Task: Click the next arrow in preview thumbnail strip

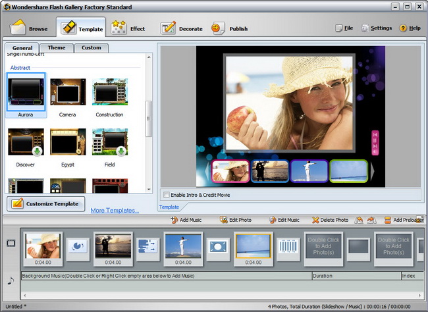Action: (373, 171)
